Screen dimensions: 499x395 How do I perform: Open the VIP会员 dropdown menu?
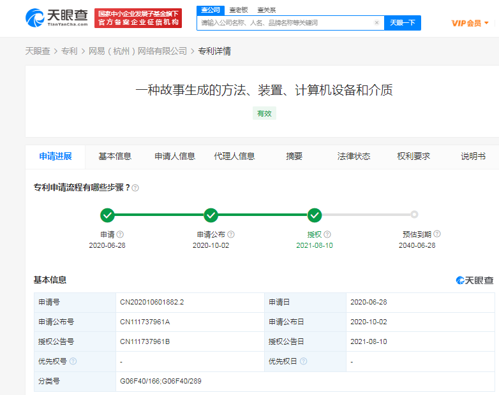tap(470, 23)
